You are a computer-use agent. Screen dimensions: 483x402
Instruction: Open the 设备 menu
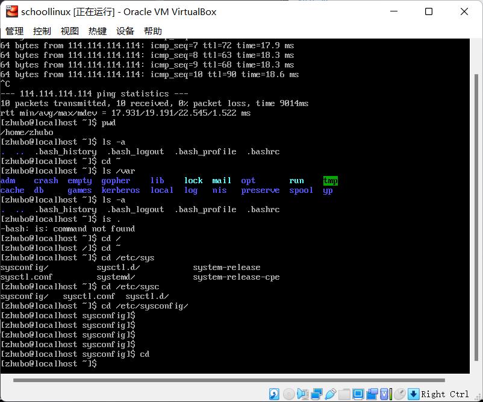(x=125, y=31)
